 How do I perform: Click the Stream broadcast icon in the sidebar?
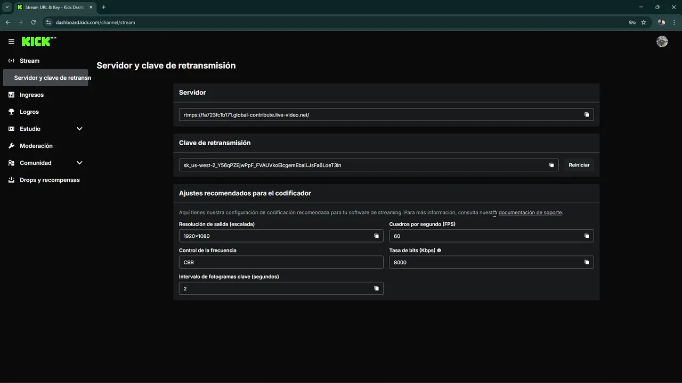(x=12, y=61)
